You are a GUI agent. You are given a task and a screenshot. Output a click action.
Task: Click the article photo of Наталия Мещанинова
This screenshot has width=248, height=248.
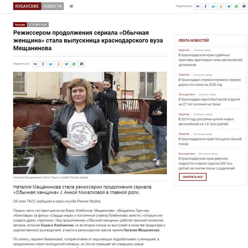pyautogui.click(x=90, y=123)
